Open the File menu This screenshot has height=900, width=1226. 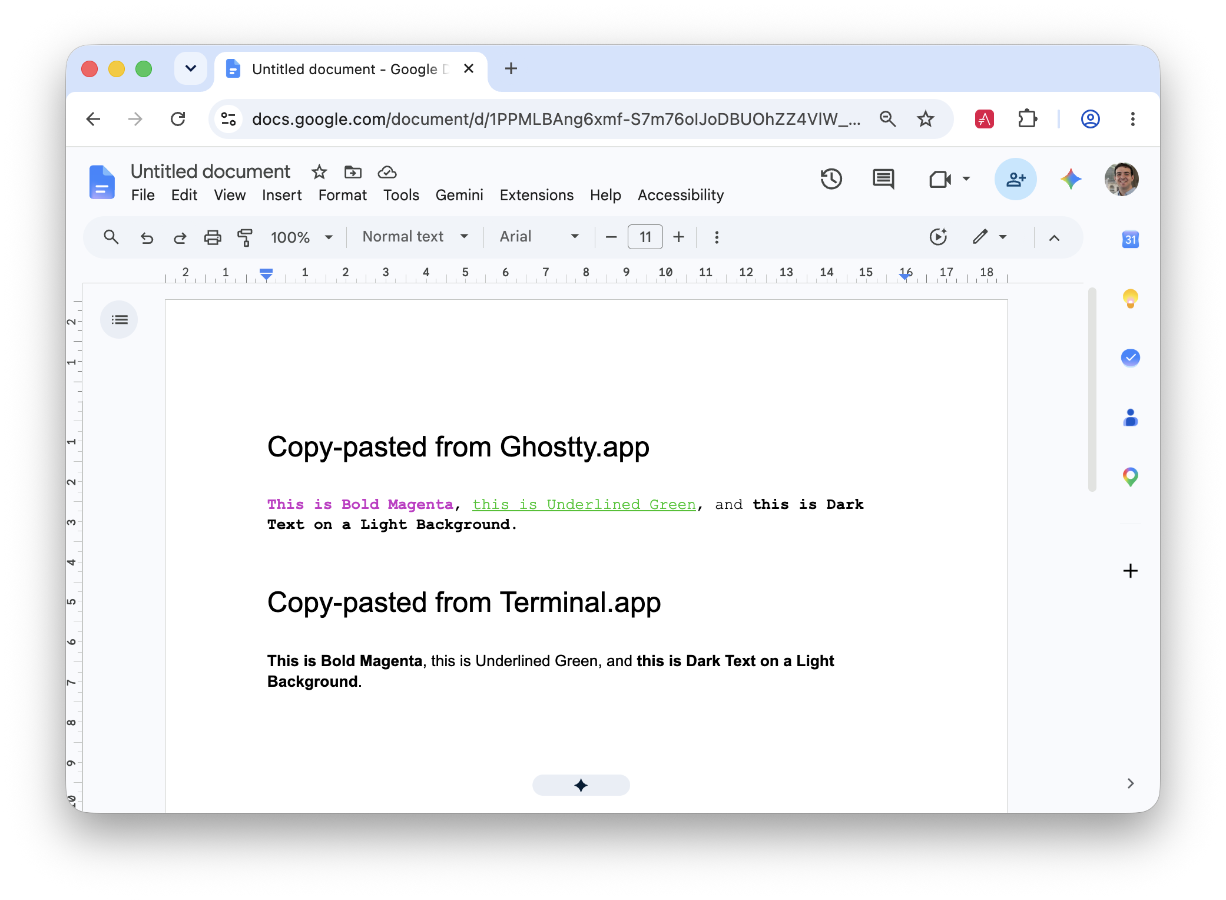[x=143, y=195]
